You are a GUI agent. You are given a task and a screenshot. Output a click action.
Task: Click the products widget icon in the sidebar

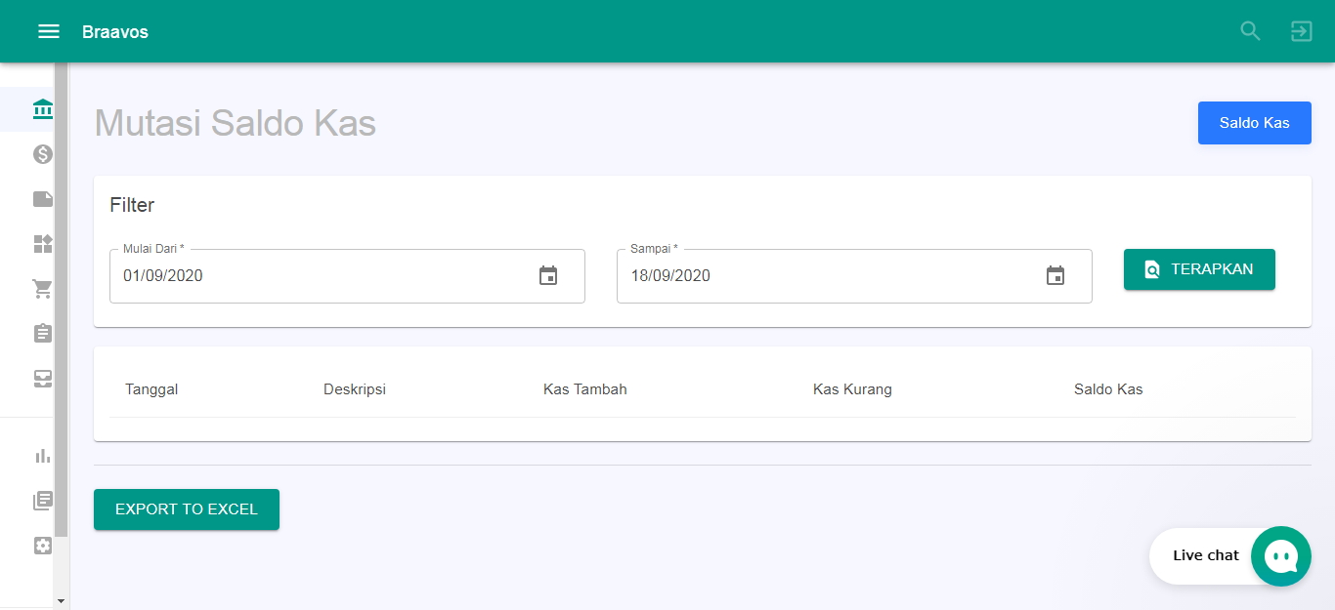tap(42, 244)
